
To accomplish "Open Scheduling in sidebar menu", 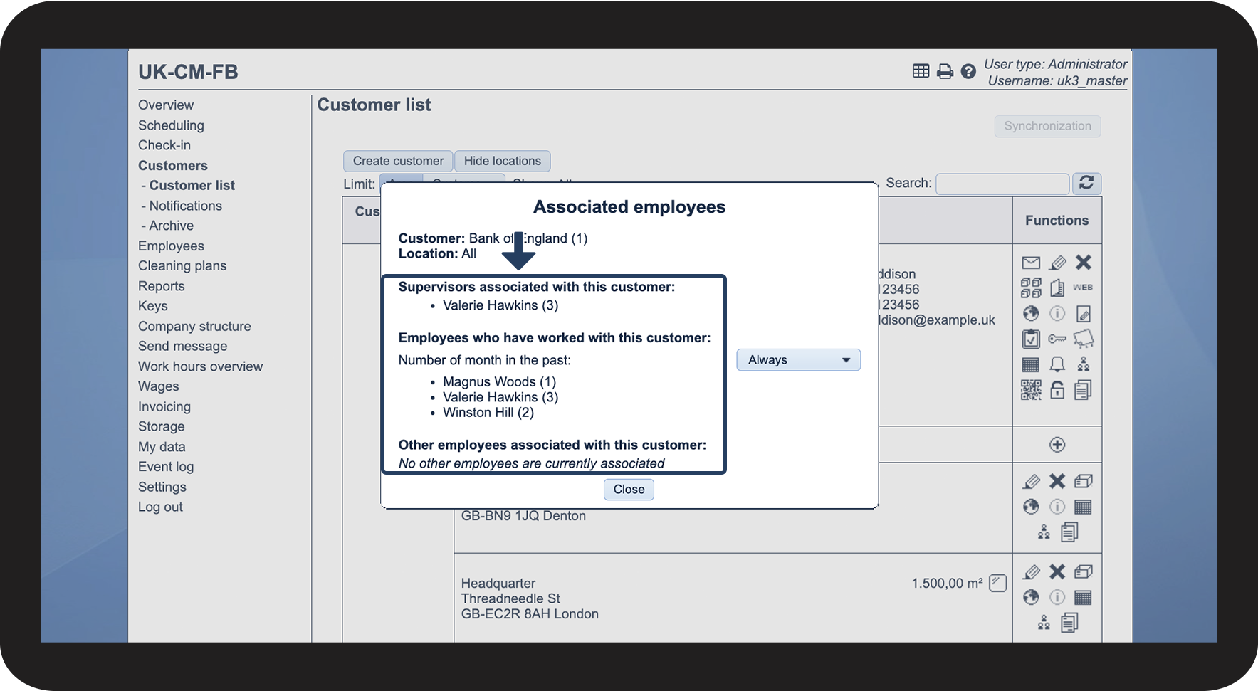I will click(171, 125).
